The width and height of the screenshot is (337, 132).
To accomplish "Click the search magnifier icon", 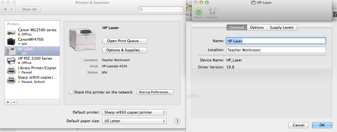I will pyautogui.click(x=142, y=9).
